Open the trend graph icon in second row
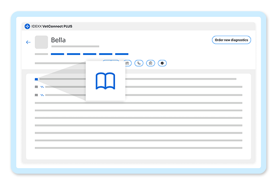 42,87
